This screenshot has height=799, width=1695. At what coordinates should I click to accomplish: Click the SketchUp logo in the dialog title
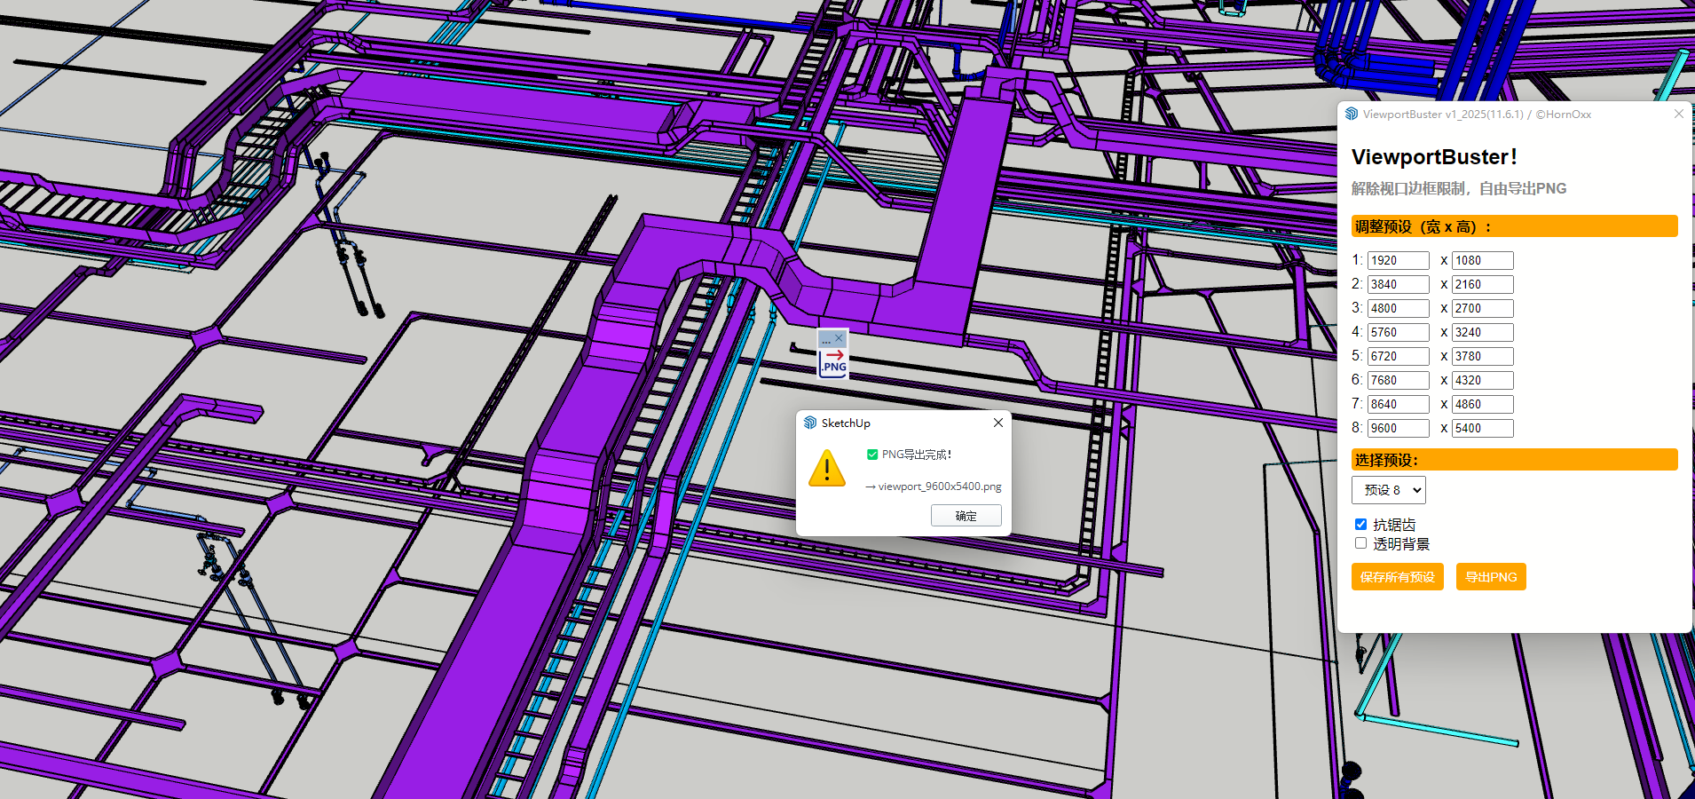(810, 423)
